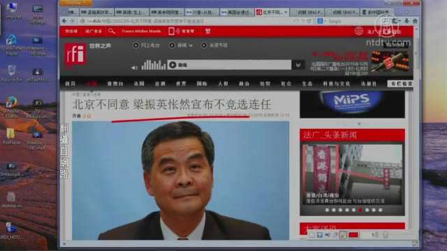The width and height of the screenshot is (447, 251).
Task: Open the 科技与文化 navigation item
Action: [x=337, y=84]
